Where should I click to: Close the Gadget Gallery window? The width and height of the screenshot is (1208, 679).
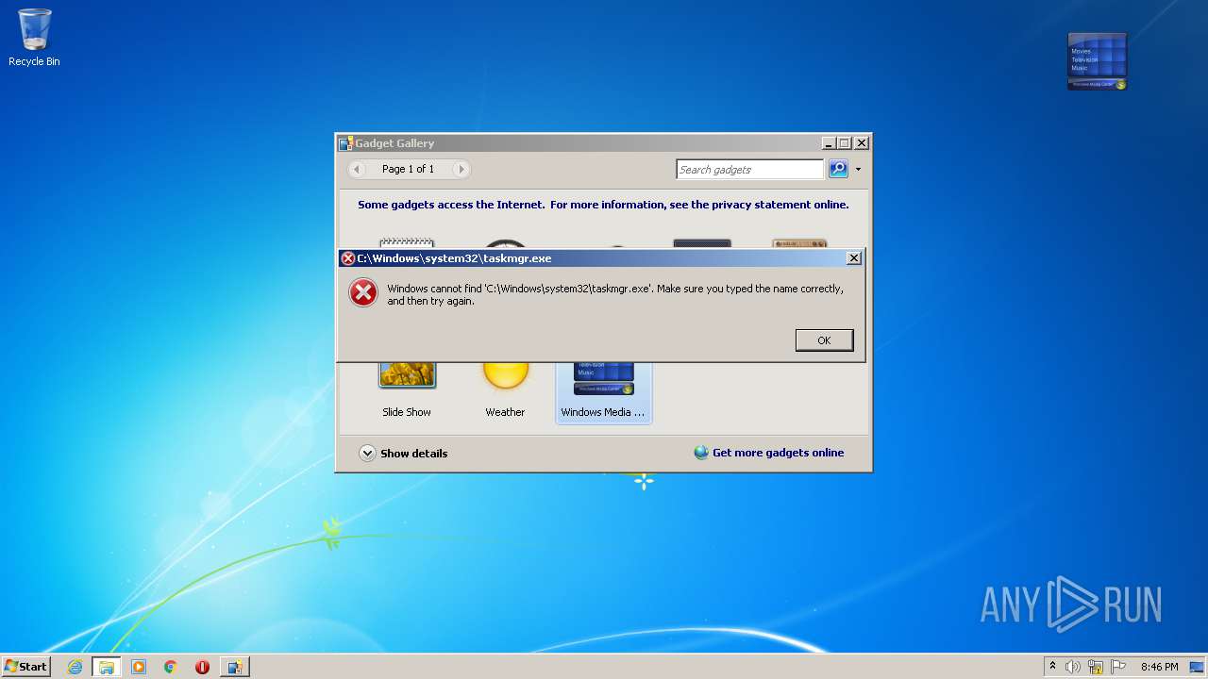(861, 143)
